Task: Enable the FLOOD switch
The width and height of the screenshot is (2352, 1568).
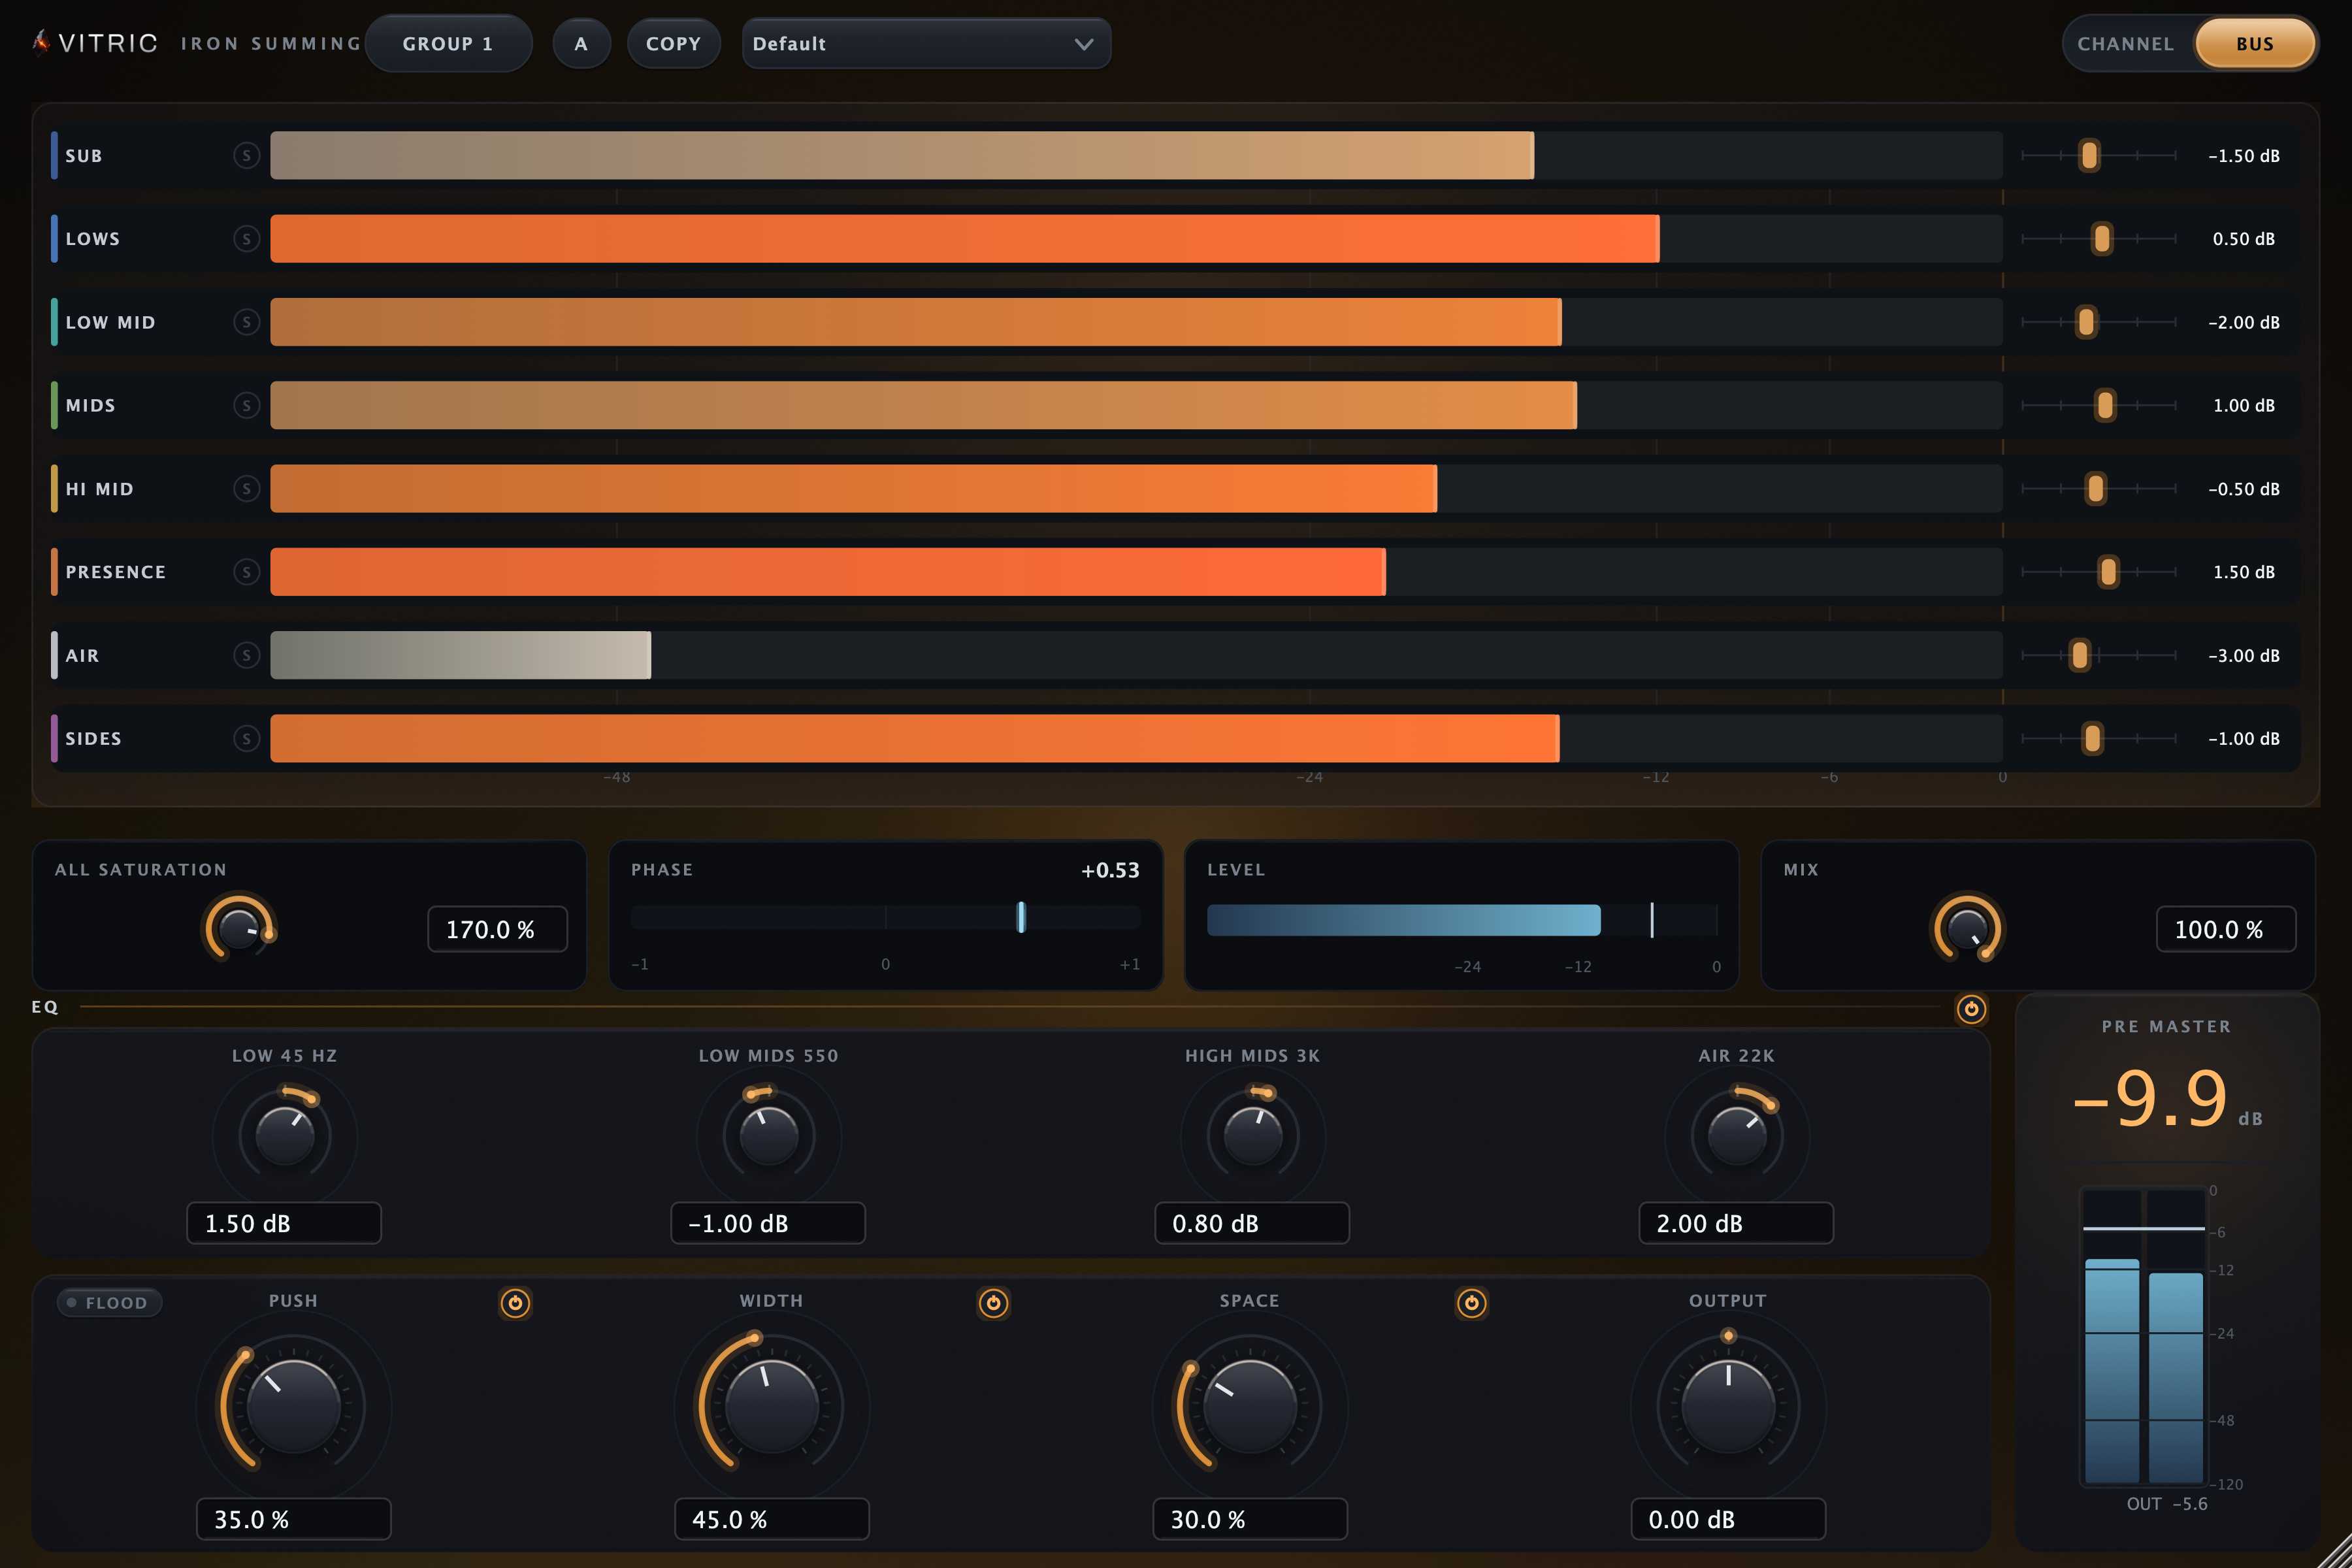Action: point(109,1302)
